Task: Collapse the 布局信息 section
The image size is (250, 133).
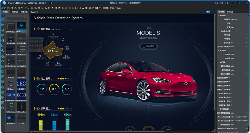Action: pyautogui.click(x=218, y=51)
